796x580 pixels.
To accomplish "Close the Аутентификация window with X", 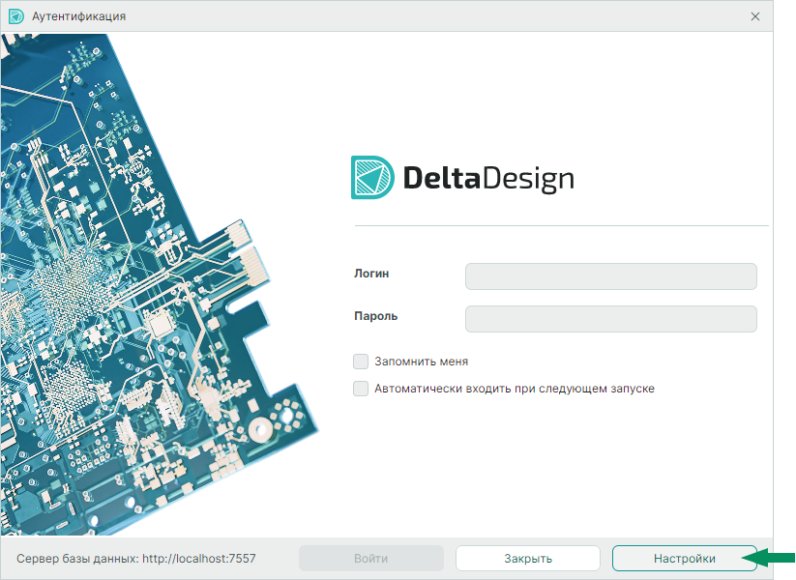I will point(755,16).
